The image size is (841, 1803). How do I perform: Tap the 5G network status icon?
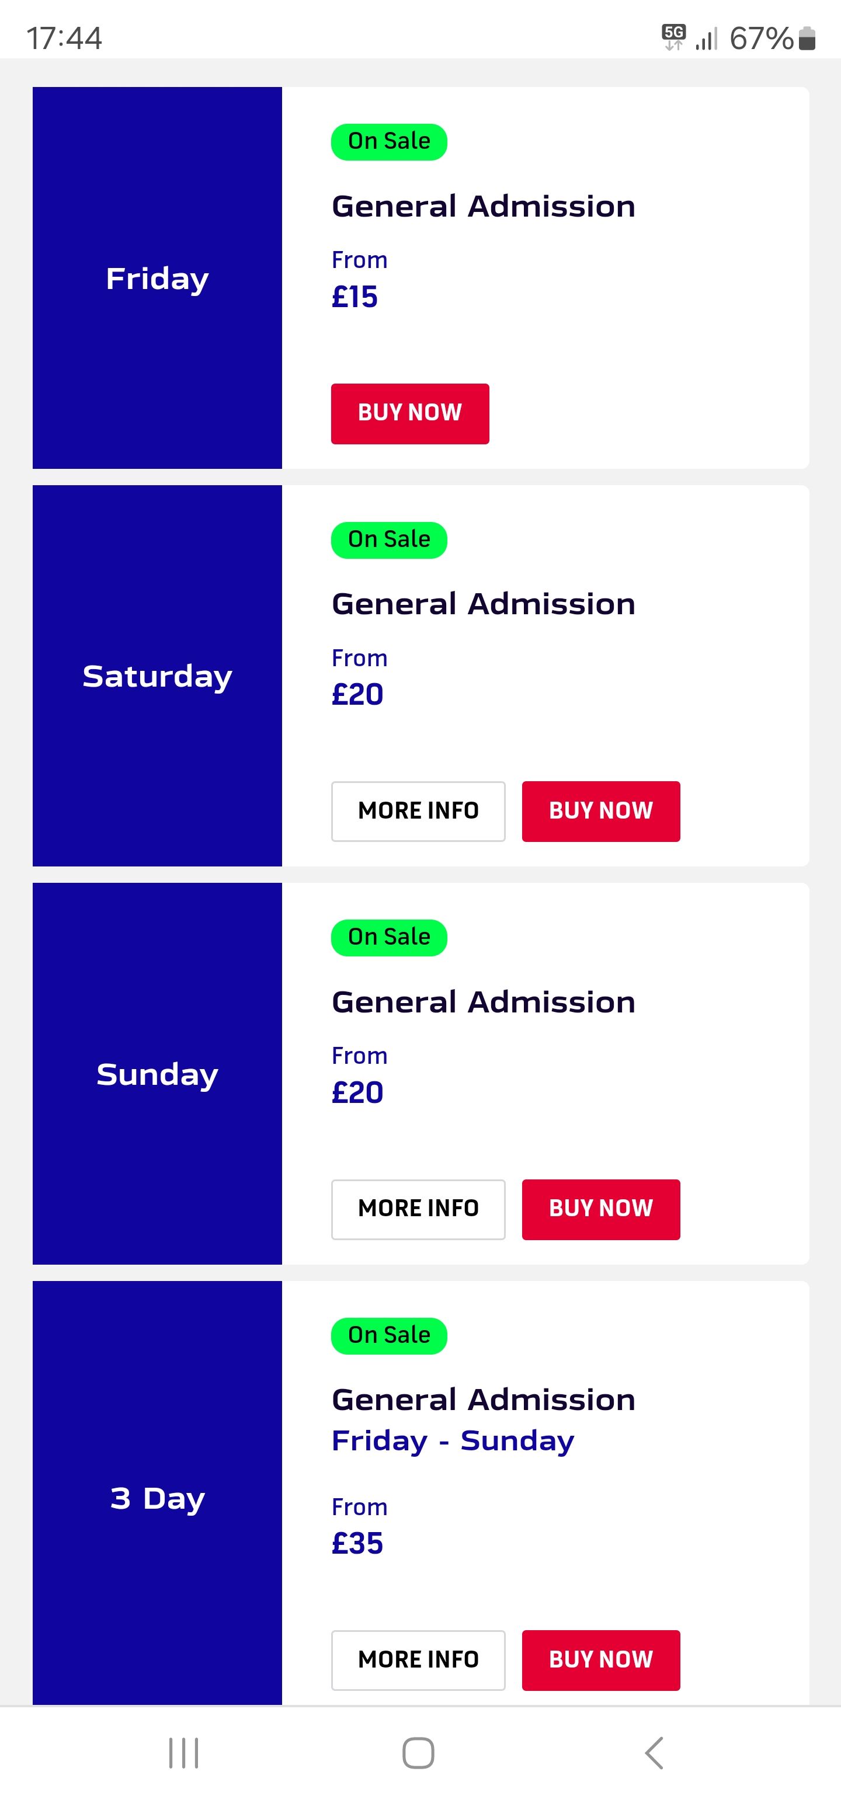click(673, 36)
